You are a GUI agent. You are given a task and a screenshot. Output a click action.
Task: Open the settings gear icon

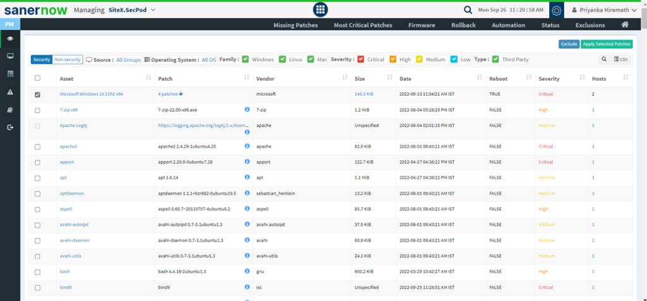[556, 11]
